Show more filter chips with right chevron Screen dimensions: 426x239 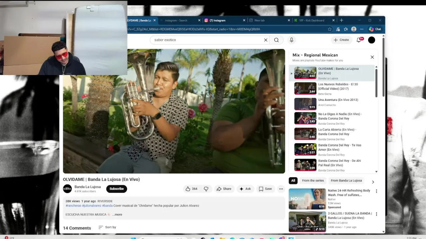[373, 182]
